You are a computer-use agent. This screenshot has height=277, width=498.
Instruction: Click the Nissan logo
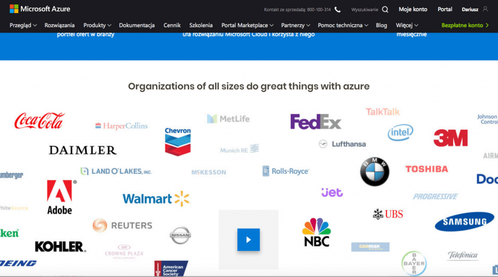click(180, 235)
